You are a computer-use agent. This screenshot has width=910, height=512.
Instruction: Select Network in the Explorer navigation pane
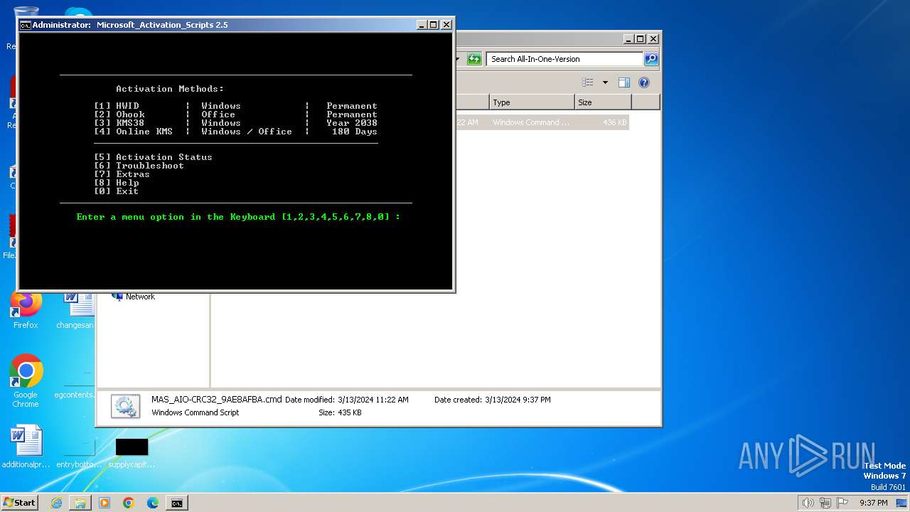coord(140,297)
